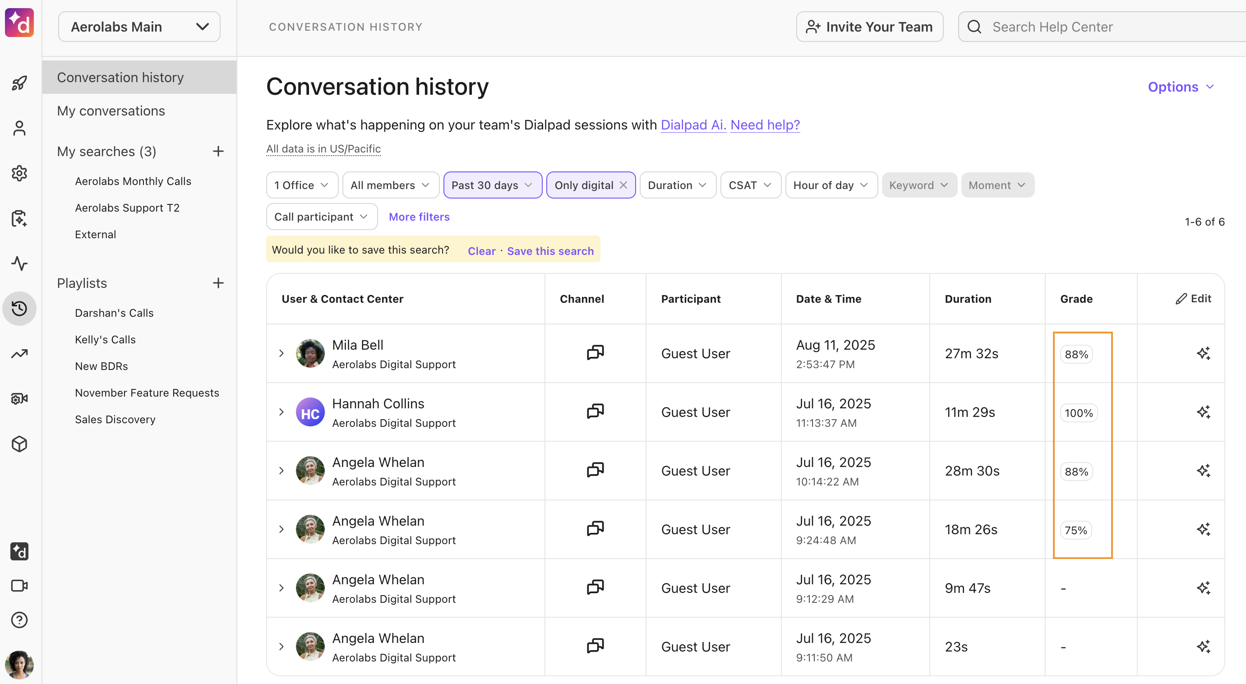Click Save this search link
The image size is (1246, 684).
click(x=550, y=250)
